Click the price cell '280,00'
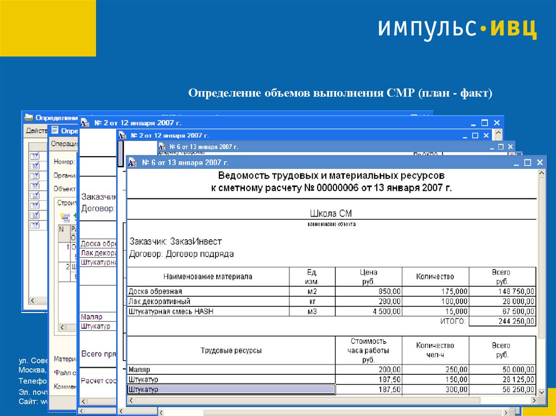The image size is (556, 416). 369,301
